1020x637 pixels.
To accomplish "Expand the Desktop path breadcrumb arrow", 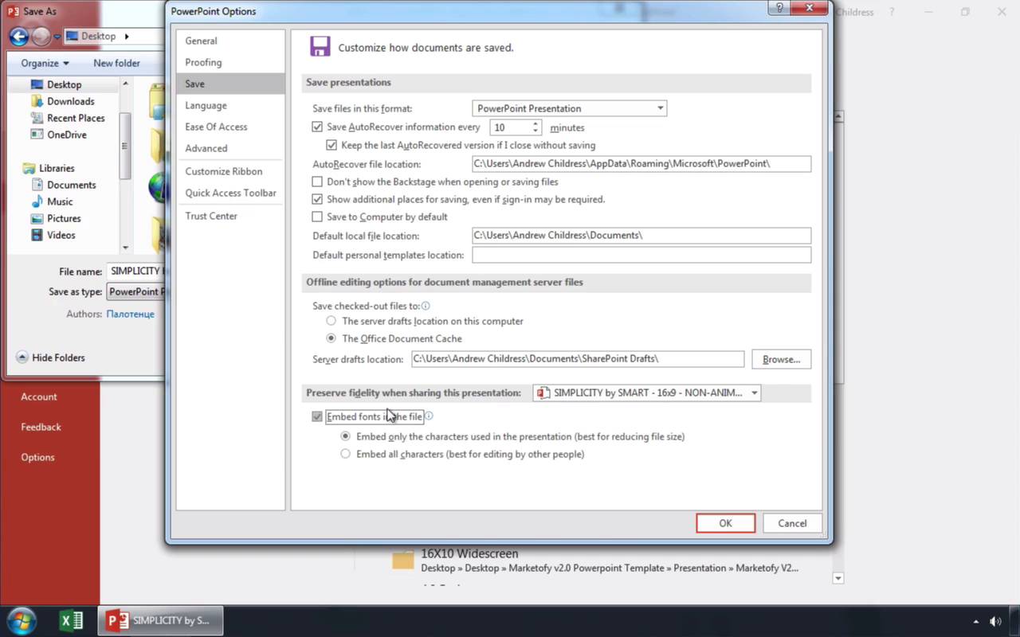I will pyautogui.click(x=127, y=36).
